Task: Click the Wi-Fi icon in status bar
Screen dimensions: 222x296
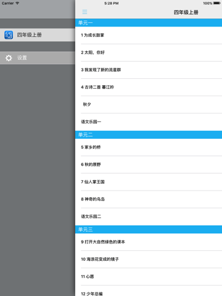Action: pyautogui.click(x=17, y=3)
